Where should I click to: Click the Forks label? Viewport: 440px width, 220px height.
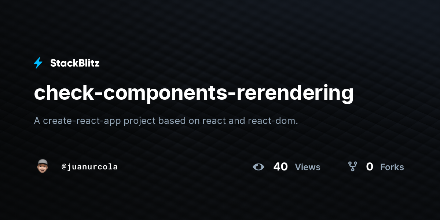392,167
